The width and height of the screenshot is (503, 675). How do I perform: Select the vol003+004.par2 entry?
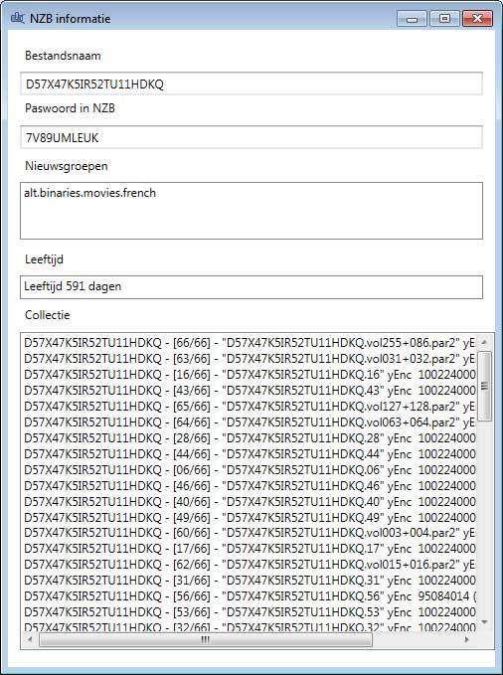point(250,533)
